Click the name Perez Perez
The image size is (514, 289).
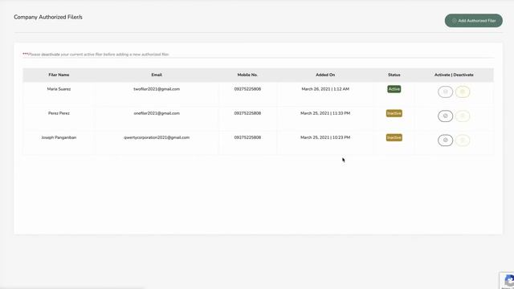[x=59, y=113]
